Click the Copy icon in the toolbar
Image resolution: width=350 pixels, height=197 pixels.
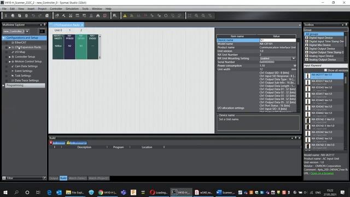point(13,16)
